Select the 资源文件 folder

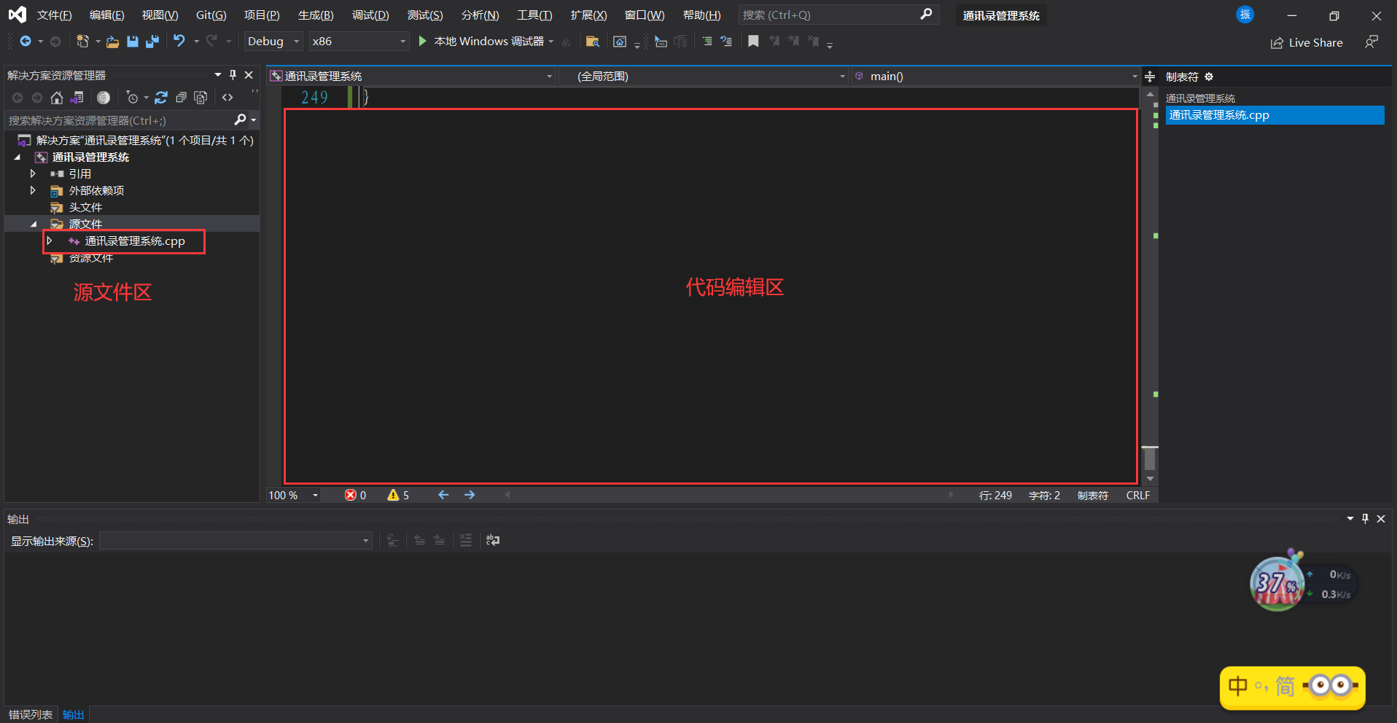pyautogui.click(x=90, y=258)
